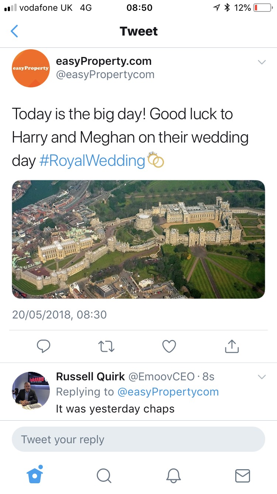Open the Notifications bell tab

pos(173,475)
